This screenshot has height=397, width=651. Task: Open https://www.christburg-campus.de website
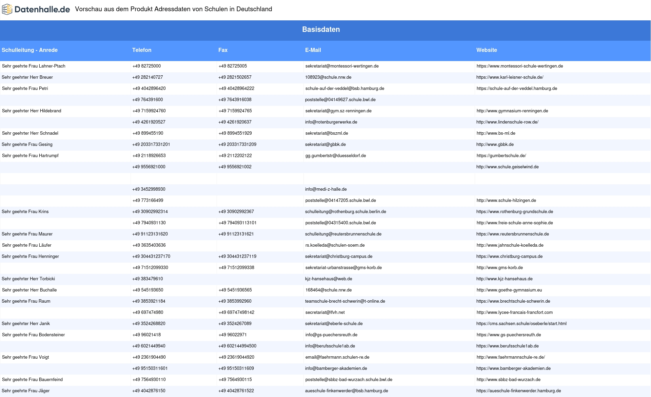pyautogui.click(x=509, y=257)
